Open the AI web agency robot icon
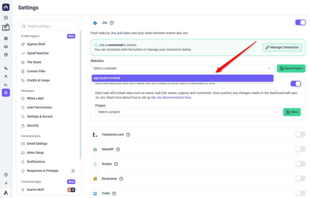The image size is (310, 198). (6, 27)
